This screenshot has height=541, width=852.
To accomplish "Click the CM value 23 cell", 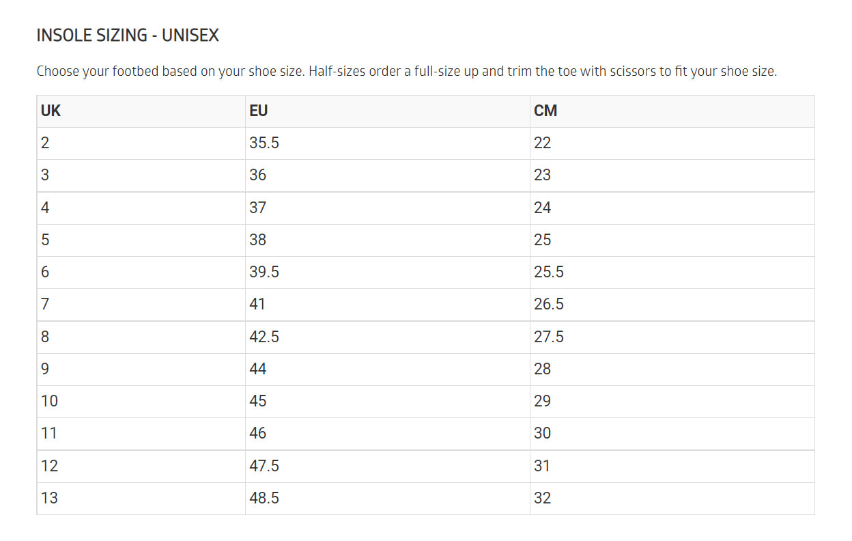I will [x=543, y=175].
